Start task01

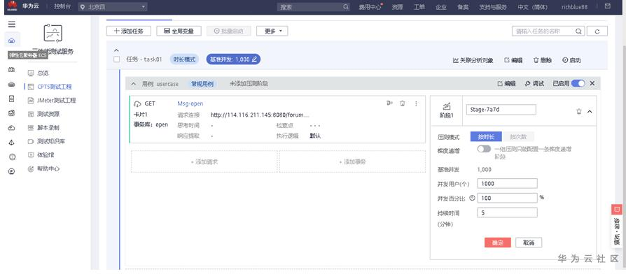click(x=571, y=60)
